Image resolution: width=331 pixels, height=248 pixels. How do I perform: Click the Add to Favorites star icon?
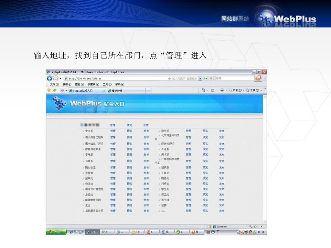(55, 90)
